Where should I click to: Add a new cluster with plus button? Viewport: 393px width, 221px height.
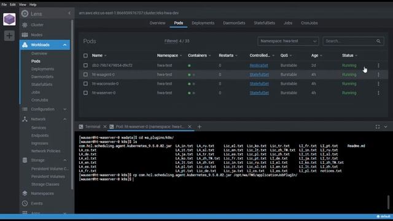9,36
